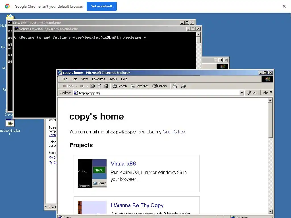Open the Search pane in Internet Explorer
This screenshot has width=291, height=218.
pos(120,86)
